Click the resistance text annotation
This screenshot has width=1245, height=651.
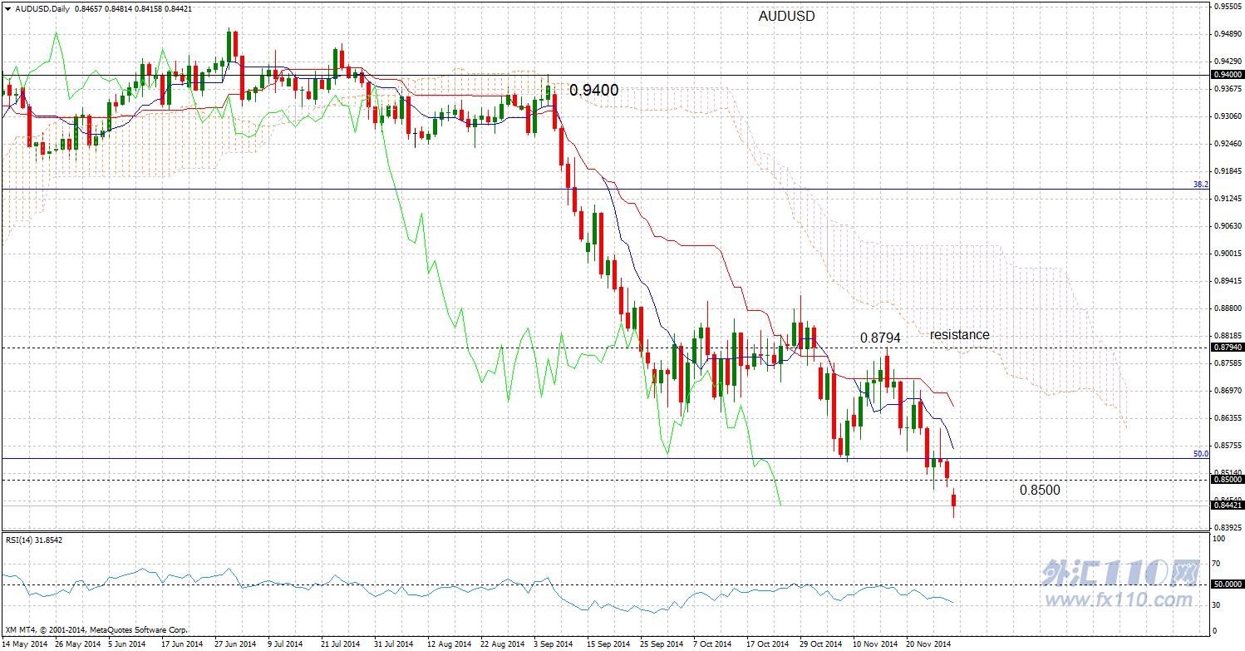point(959,334)
